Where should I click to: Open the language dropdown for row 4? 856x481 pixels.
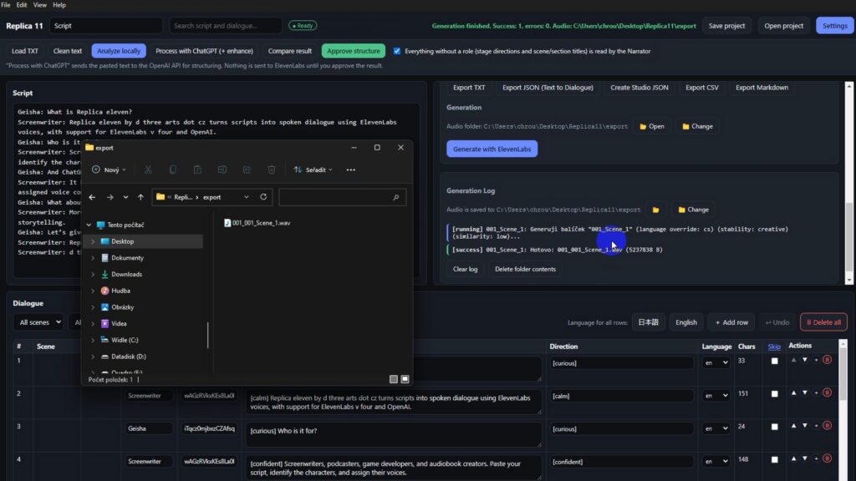(716, 461)
